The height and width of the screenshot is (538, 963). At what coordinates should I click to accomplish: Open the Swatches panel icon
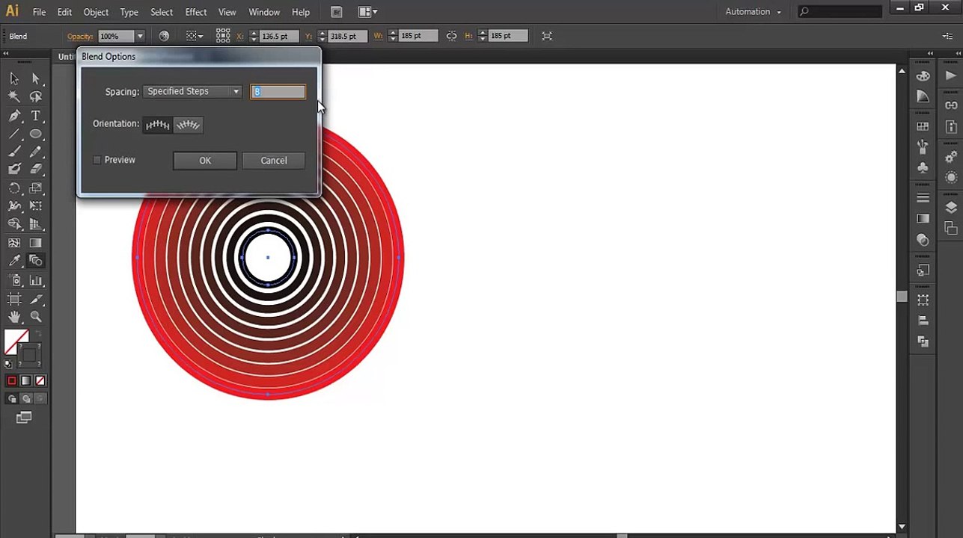tap(923, 126)
